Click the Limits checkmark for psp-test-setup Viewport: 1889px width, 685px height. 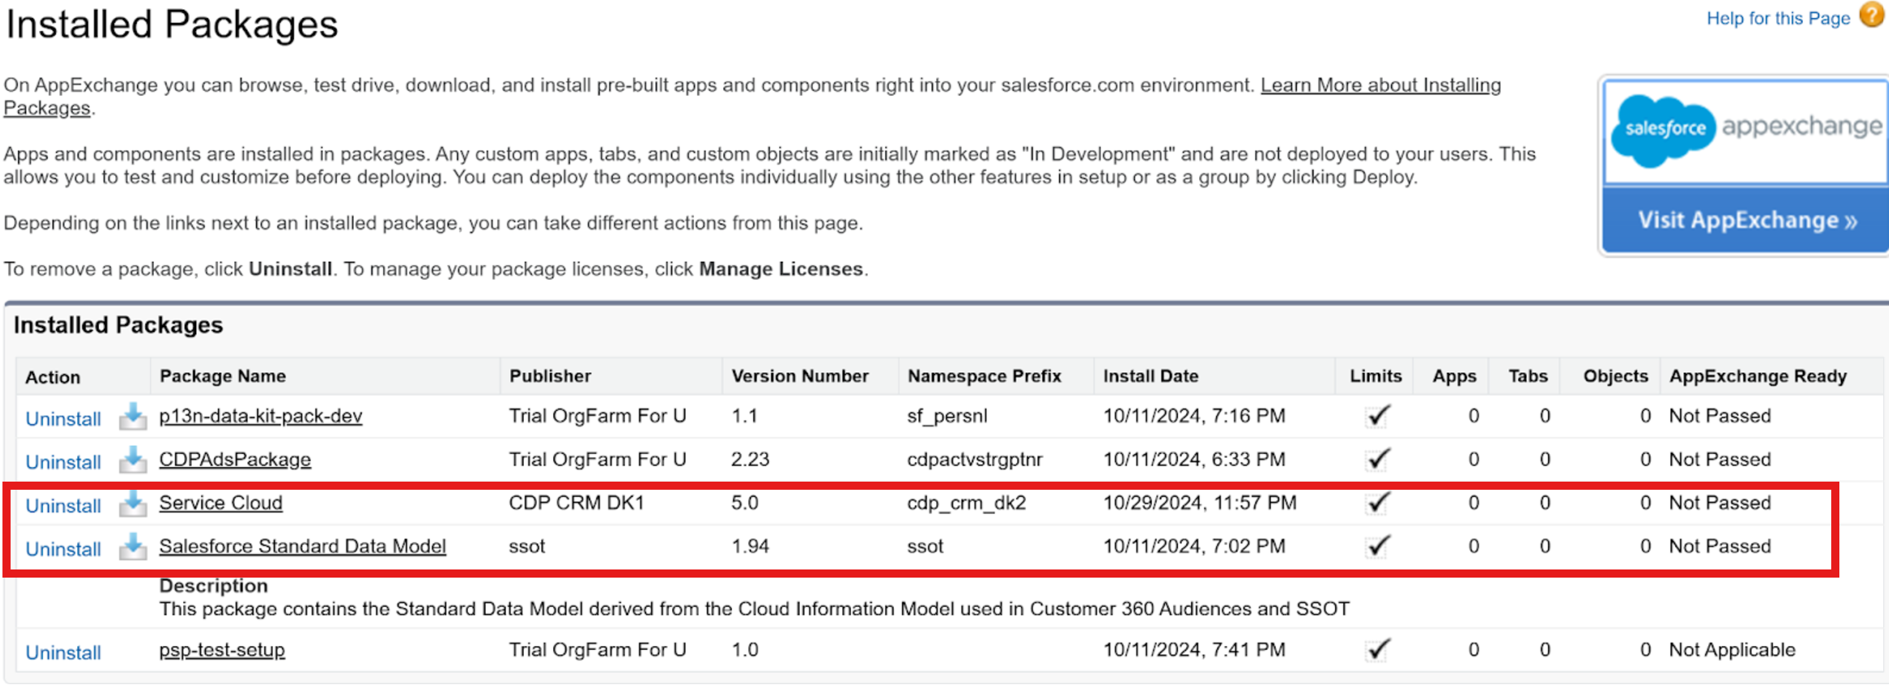[1377, 650]
